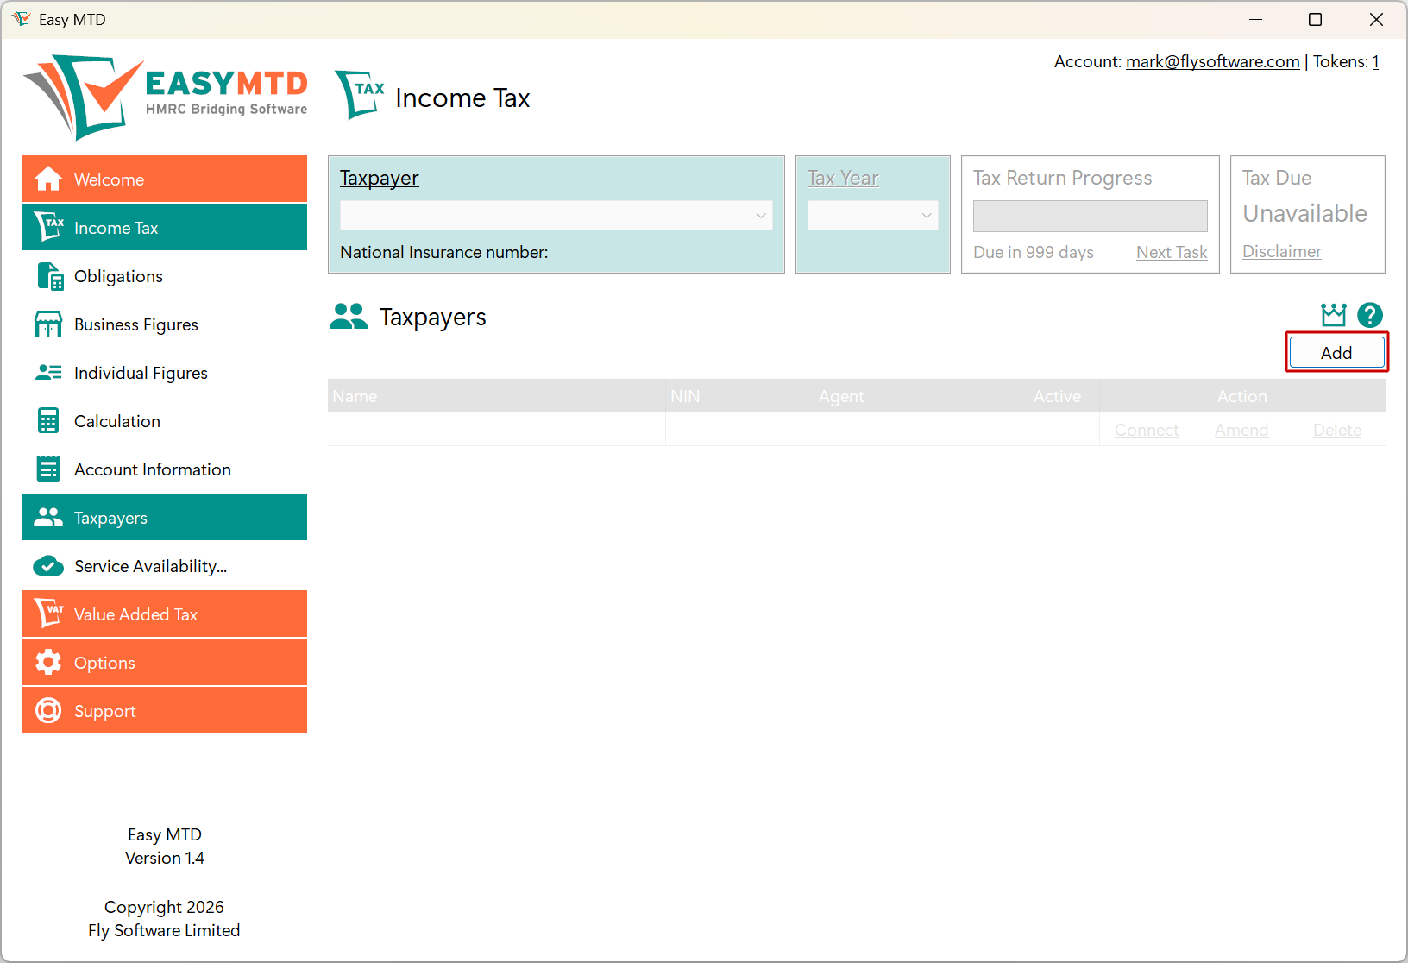Click the Taxpayers heading people icon
1408x963 pixels.
click(x=349, y=317)
